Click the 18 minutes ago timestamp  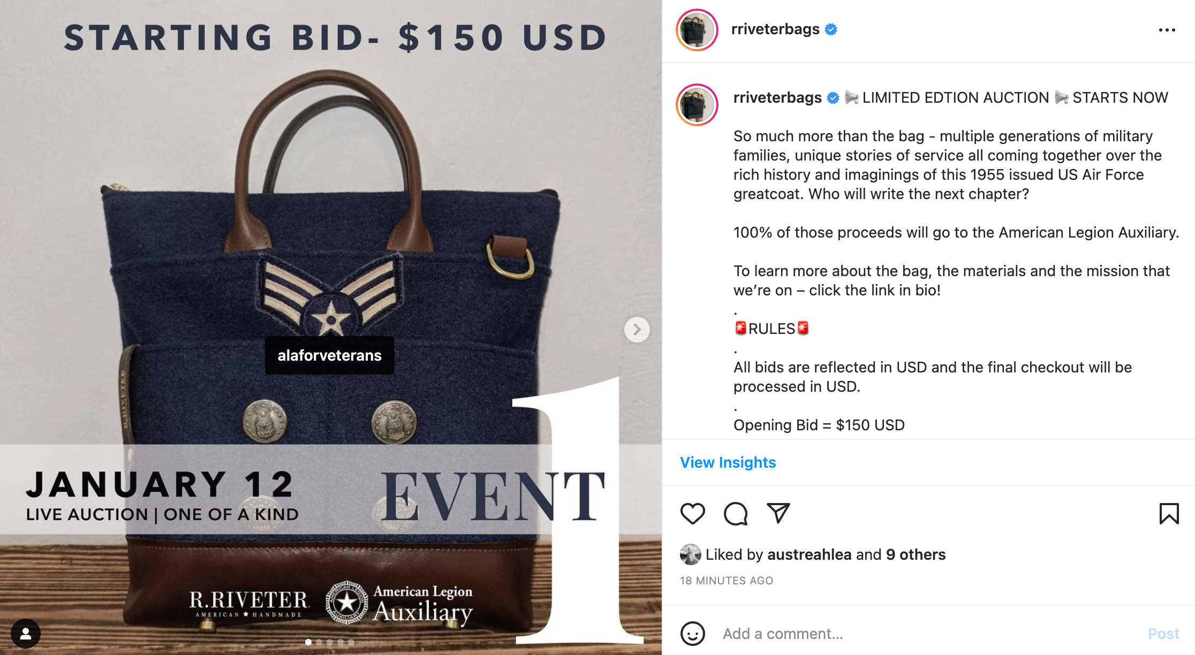tap(727, 581)
